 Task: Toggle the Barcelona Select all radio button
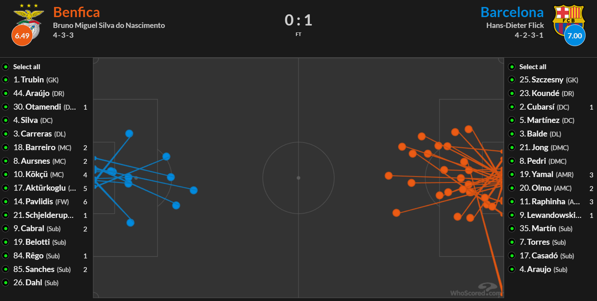tap(512, 67)
